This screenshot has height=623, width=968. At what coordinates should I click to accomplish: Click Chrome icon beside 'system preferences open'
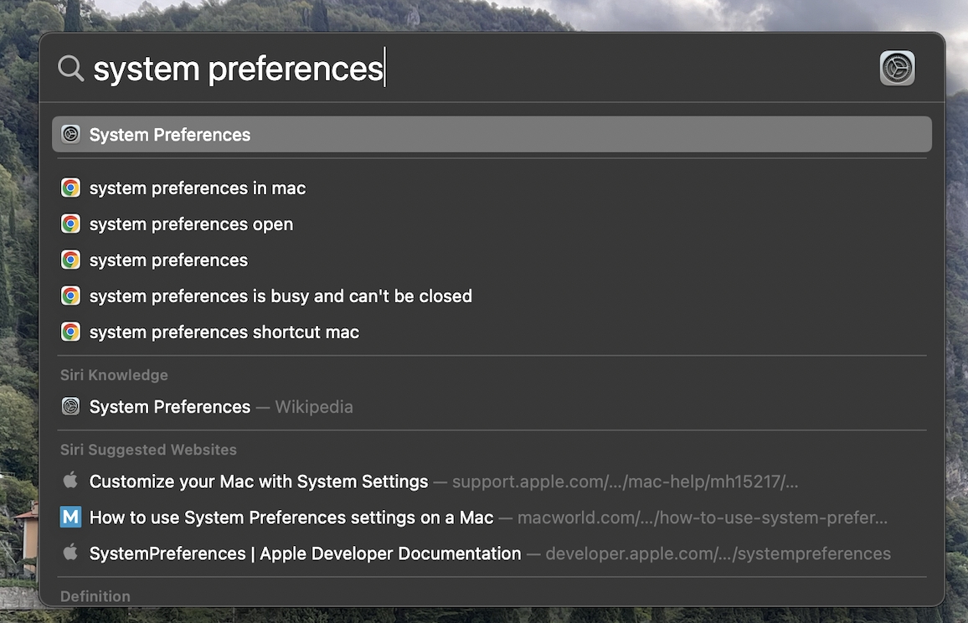(x=70, y=224)
